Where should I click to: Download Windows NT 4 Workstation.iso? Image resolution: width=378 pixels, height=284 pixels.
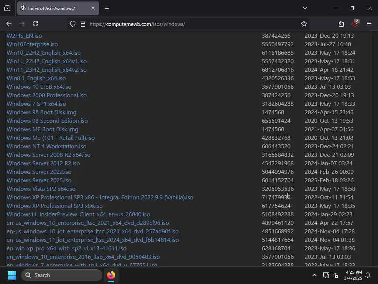pos(46,146)
